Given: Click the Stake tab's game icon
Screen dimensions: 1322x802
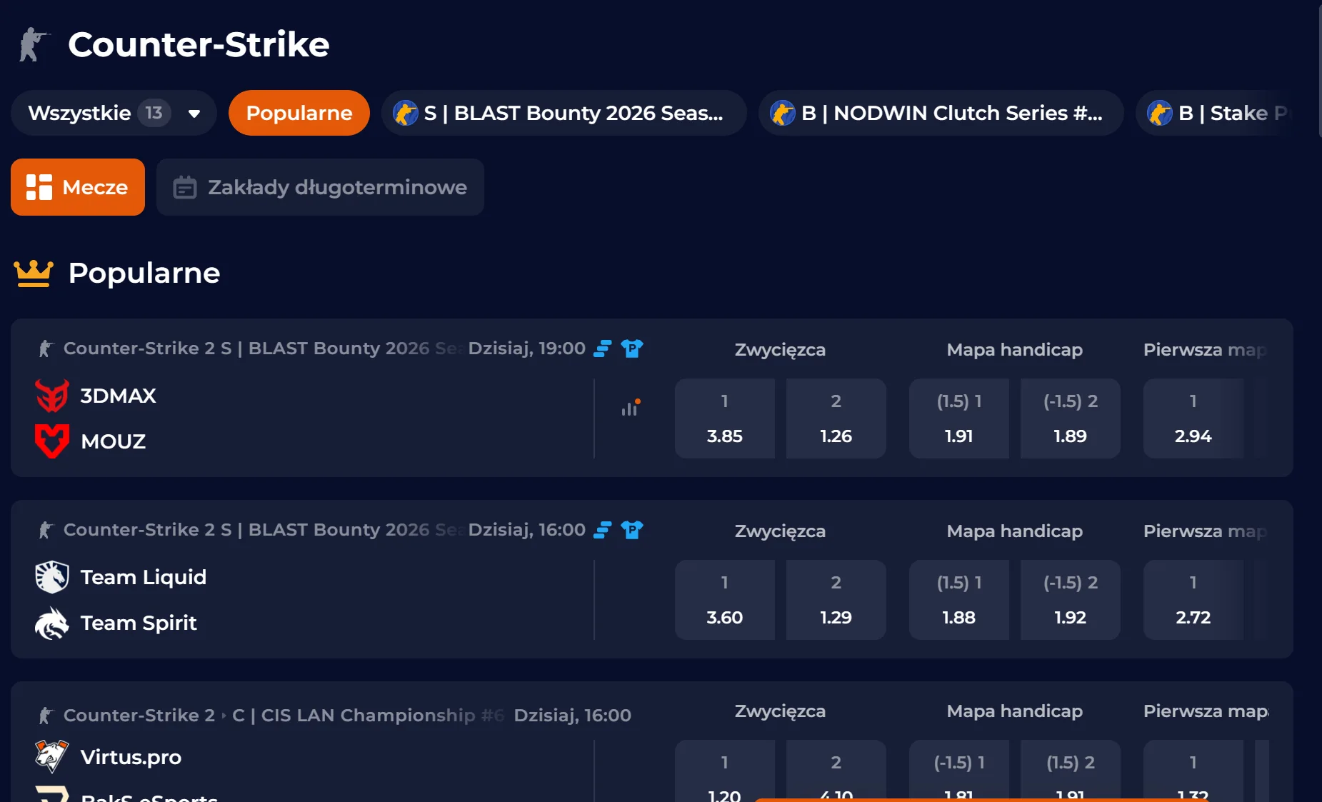Looking at the screenshot, I should (1160, 113).
